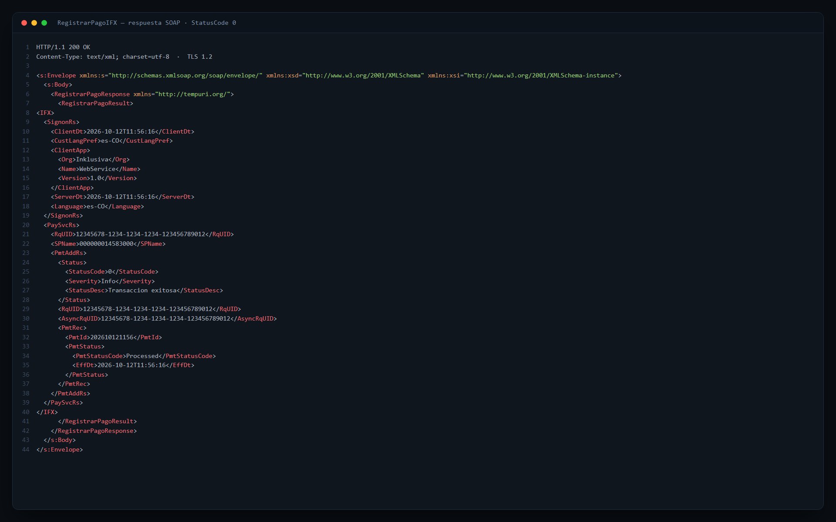This screenshot has width=836, height=522.
Task: Click the ServerDt timestamp value
Action: [121, 197]
